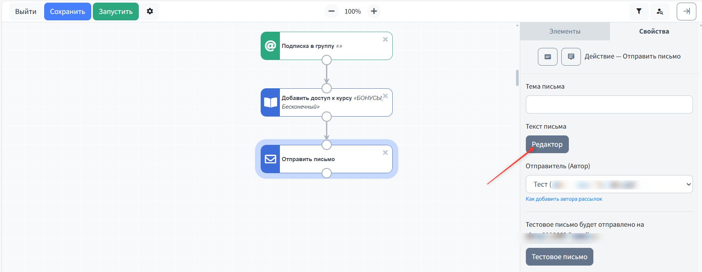Delete the Отправить письмо block
702x272 pixels.
coord(385,153)
